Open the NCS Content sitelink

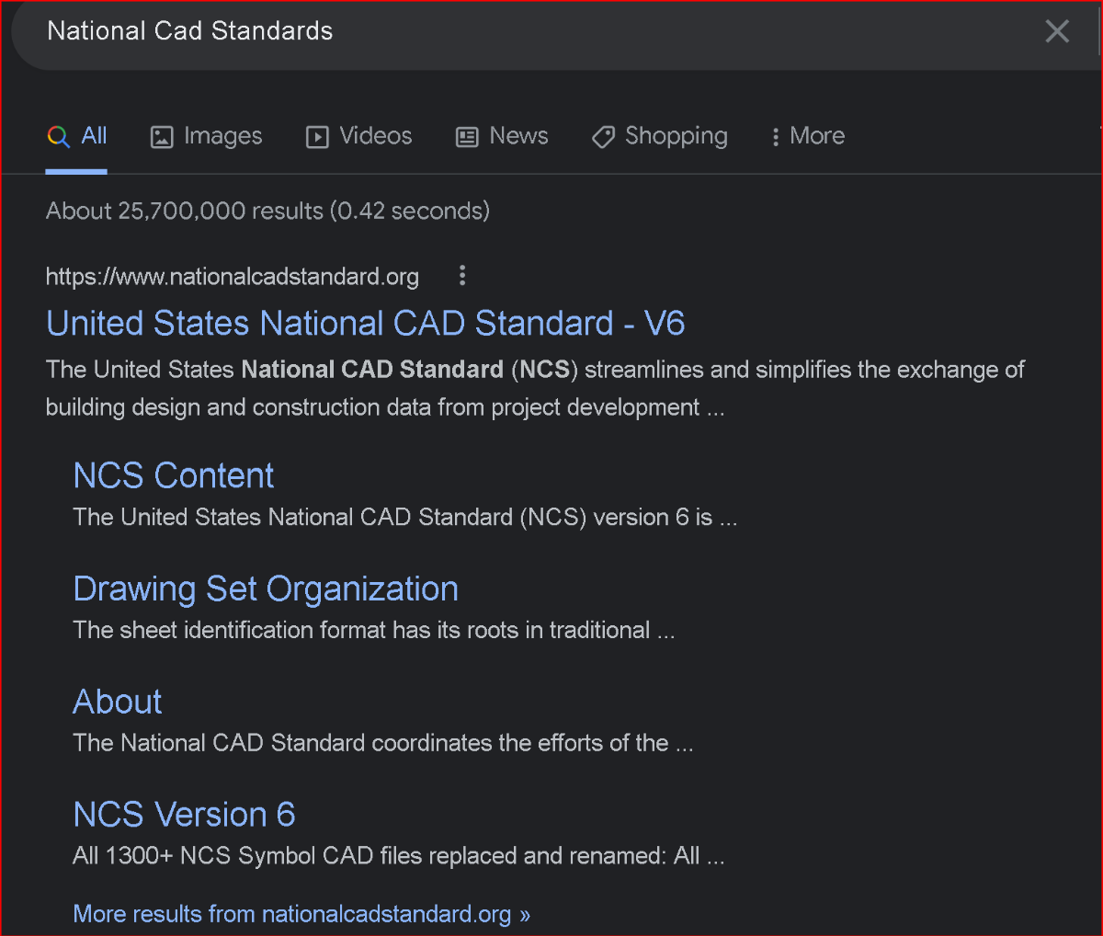(x=174, y=475)
